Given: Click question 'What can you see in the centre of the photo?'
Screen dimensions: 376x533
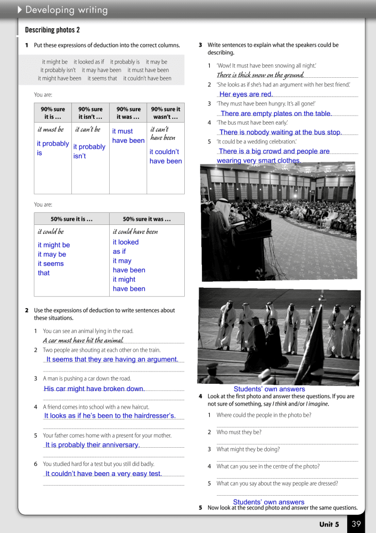Looking at the screenshot, I should tap(268, 466).
